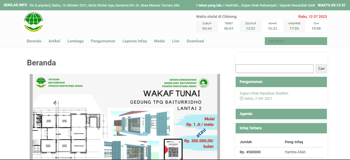Click the Yayasan Baiturridho logo in header

pyautogui.click(x=34, y=22)
